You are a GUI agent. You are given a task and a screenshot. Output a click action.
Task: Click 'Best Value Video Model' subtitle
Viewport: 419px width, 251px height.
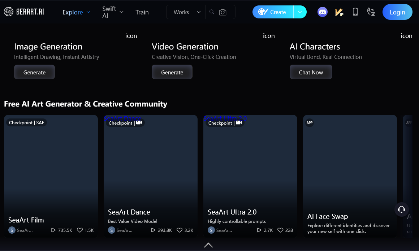(133, 221)
